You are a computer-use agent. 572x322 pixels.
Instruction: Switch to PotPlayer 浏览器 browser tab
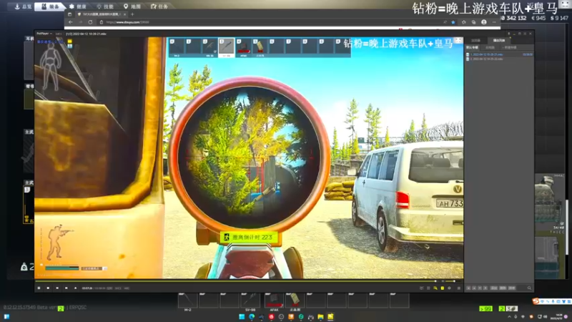(x=475, y=41)
